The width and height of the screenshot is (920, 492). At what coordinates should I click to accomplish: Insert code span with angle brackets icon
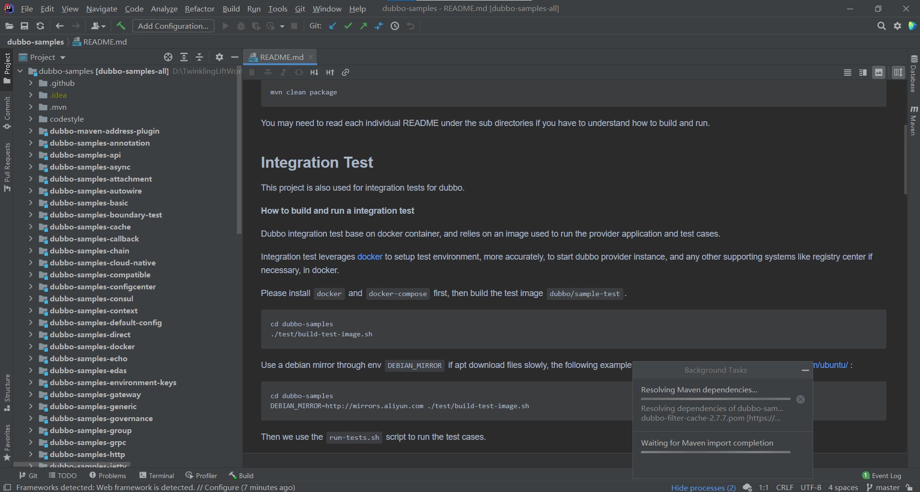299,72
